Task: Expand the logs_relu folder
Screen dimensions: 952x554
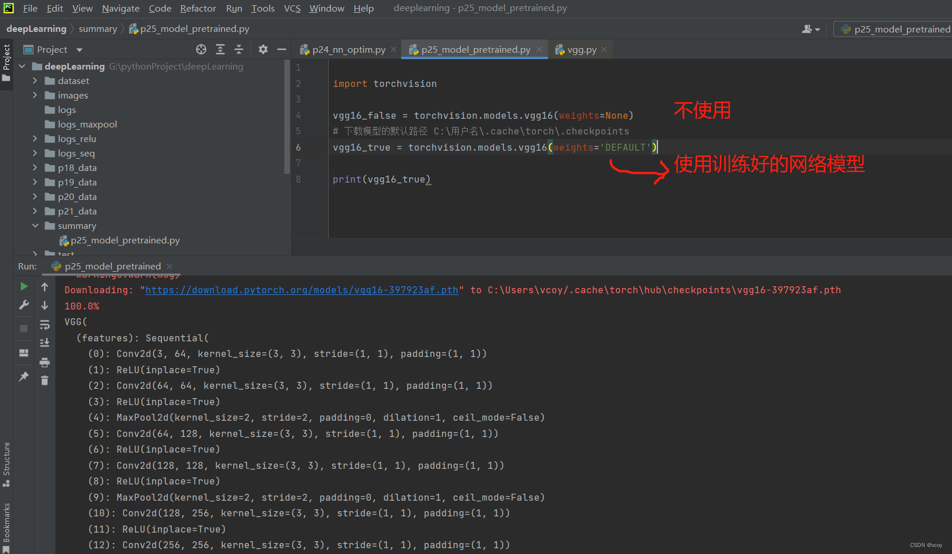Action: coord(35,138)
